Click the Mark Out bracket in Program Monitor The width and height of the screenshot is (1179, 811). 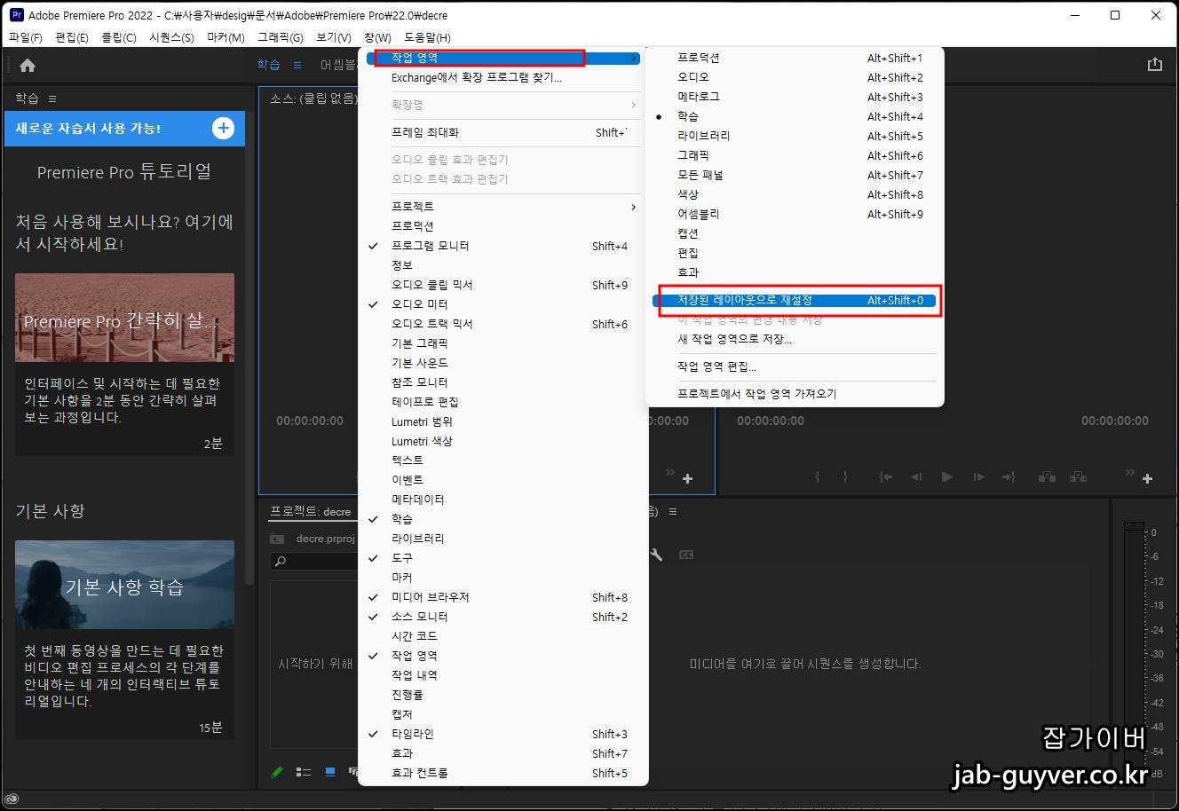pyautogui.click(x=845, y=477)
